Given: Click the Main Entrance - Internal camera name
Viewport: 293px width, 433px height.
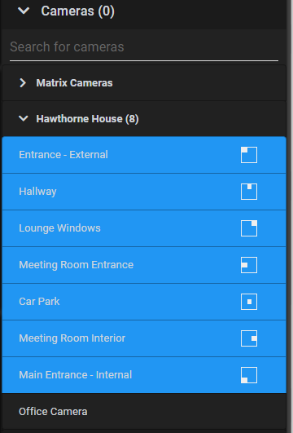Looking at the screenshot, I should (x=75, y=375).
